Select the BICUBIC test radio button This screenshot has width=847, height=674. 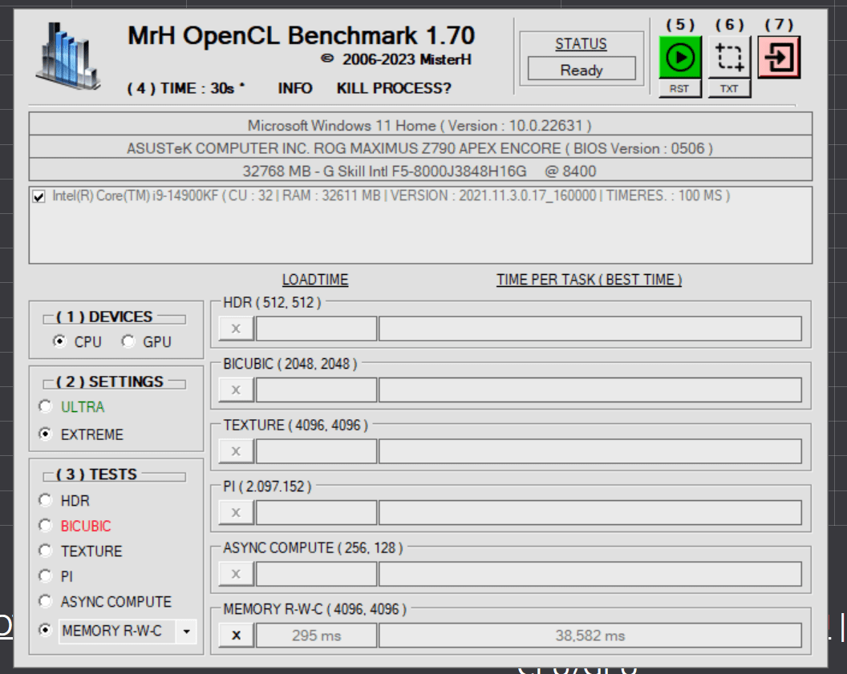click(46, 526)
